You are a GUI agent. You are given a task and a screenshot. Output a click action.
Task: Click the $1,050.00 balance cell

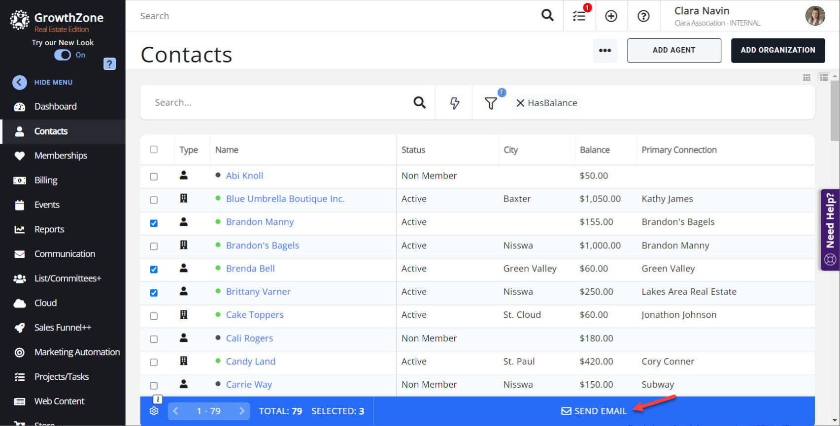pos(600,199)
